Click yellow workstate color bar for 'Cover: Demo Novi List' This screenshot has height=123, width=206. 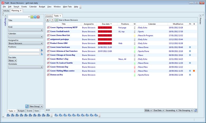pyautogui.click(x=135, y=35)
